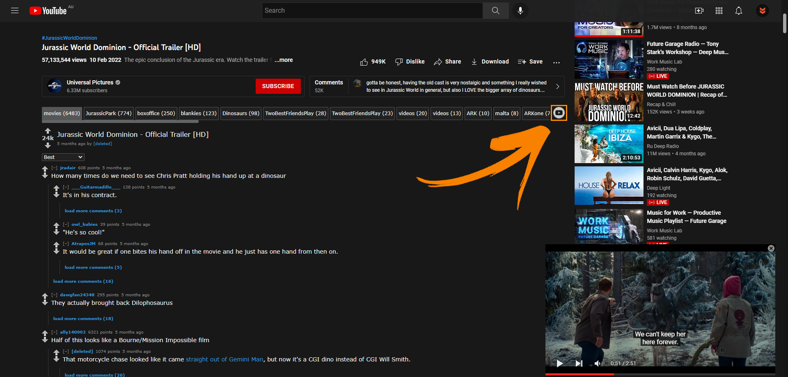Collapse AtraposJM comment

[66, 244]
